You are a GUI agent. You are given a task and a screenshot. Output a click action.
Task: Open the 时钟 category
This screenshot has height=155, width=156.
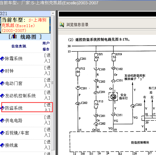(9, 71)
